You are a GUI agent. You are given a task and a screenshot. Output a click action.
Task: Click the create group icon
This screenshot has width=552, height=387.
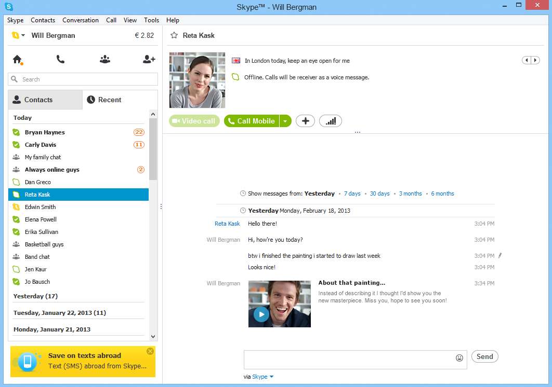click(105, 60)
